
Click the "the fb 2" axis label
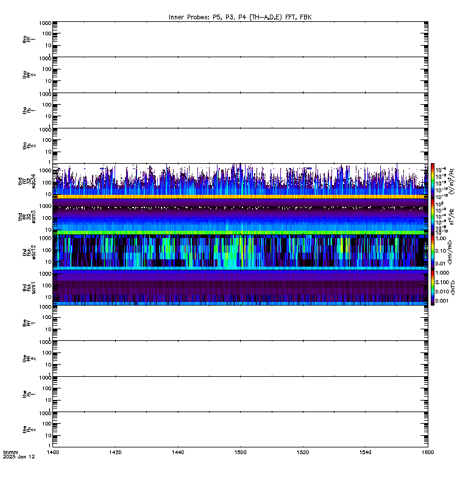pyautogui.click(x=29, y=430)
